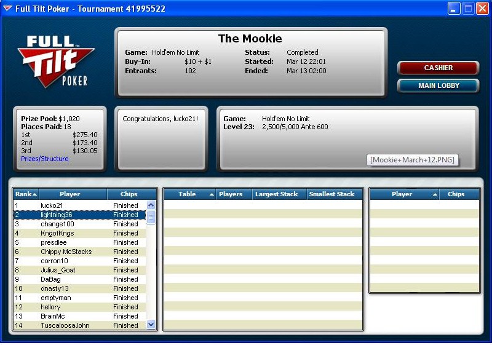
Task: Select player BrainMc row
Action: pyautogui.click(x=80, y=316)
